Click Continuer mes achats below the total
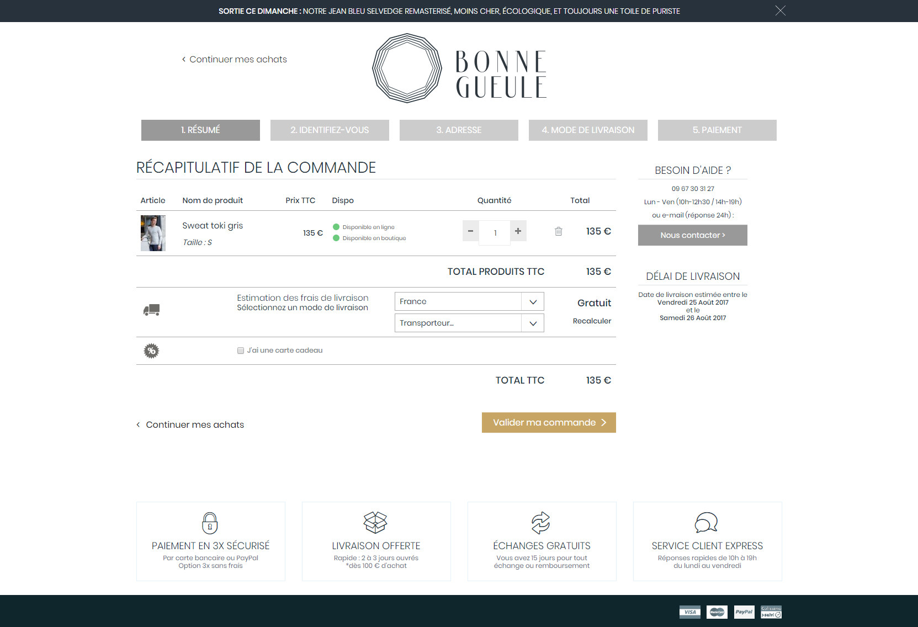The width and height of the screenshot is (918, 627). 190,424
